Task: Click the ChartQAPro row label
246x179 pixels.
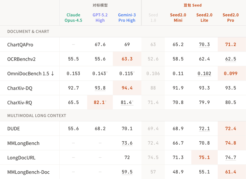Action: pyautogui.click(x=20, y=45)
